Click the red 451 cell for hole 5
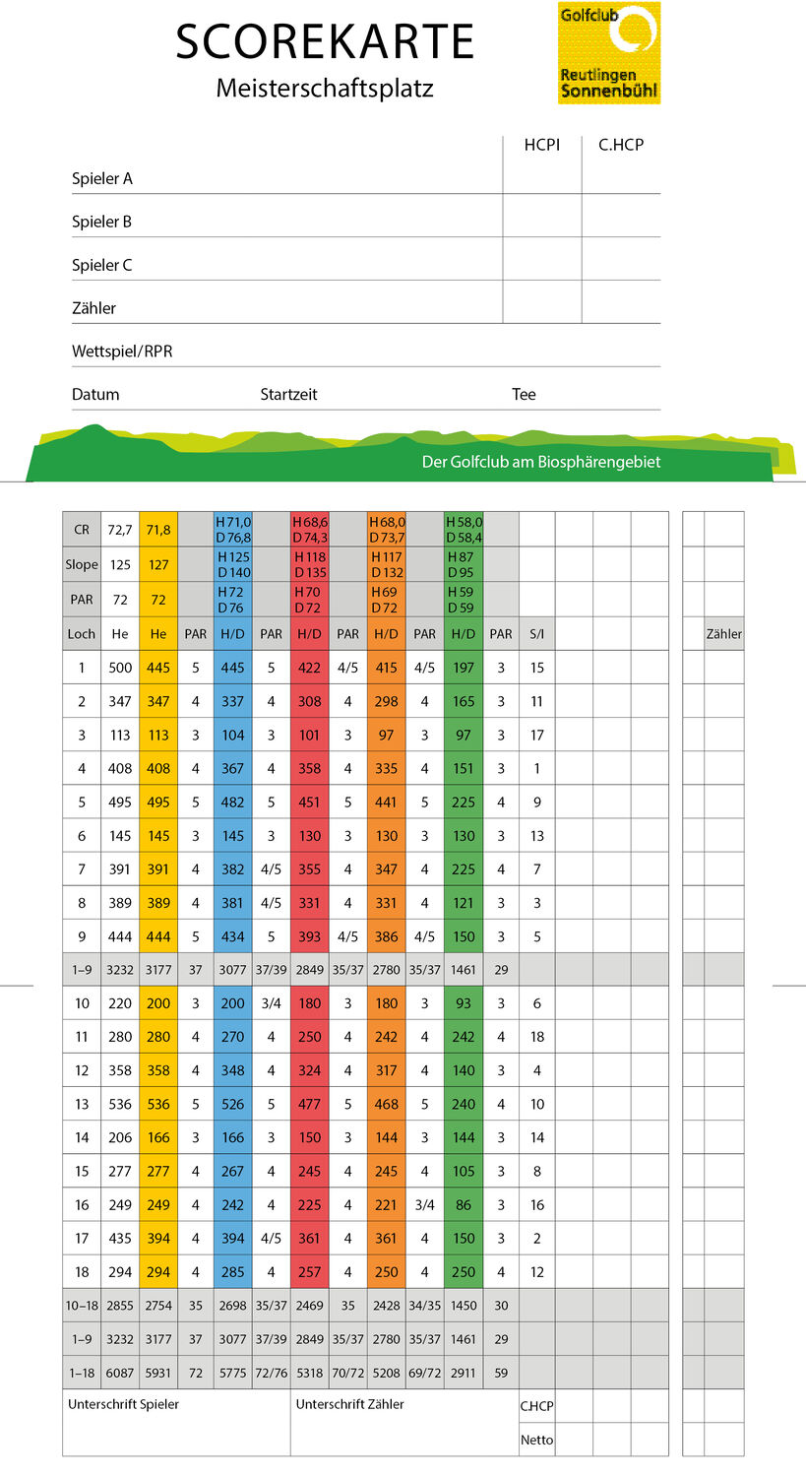 tap(309, 803)
